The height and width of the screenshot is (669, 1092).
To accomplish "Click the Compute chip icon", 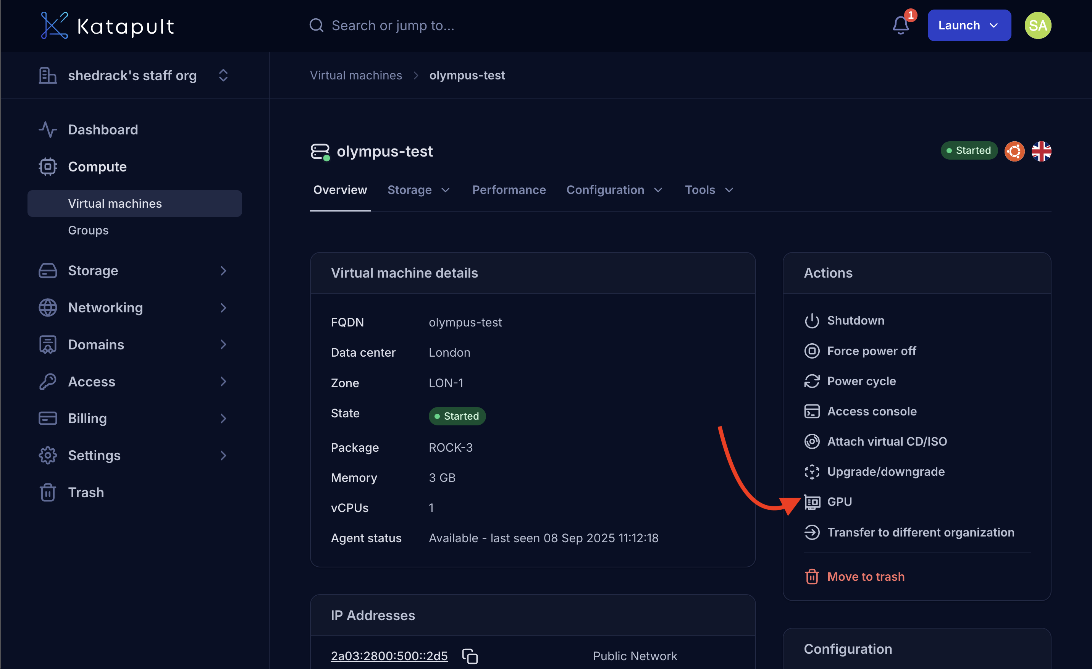I will pos(47,167).
